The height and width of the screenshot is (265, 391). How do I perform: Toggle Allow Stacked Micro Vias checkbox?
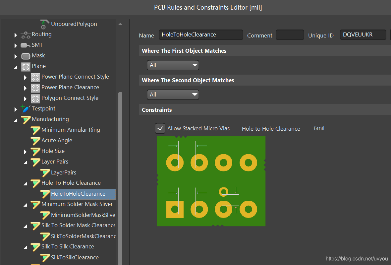point(160,128)
